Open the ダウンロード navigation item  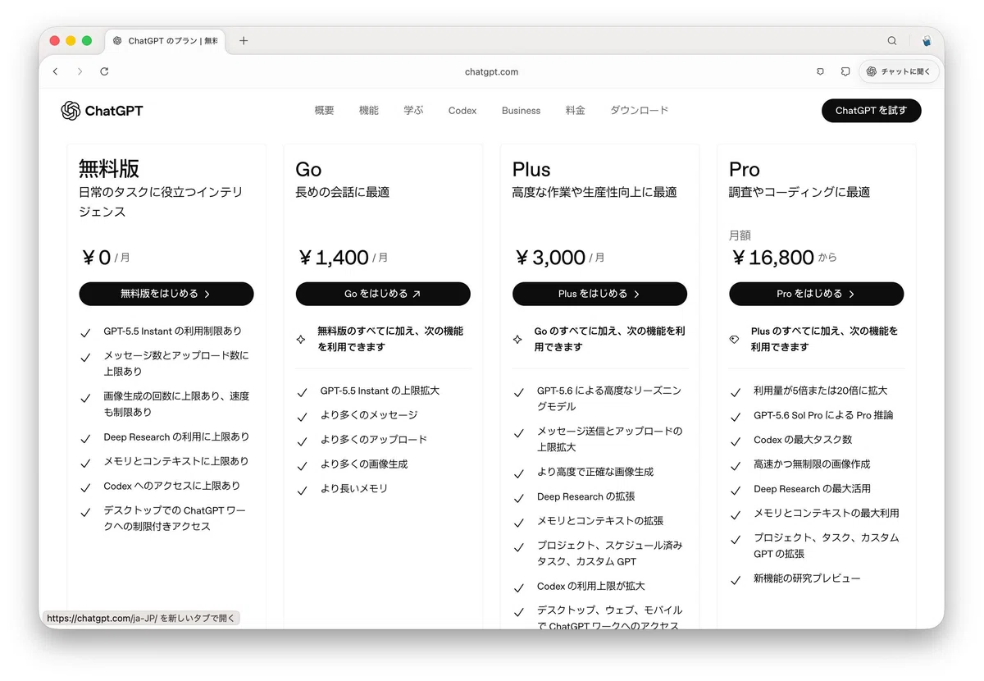[x=640, y=111]
